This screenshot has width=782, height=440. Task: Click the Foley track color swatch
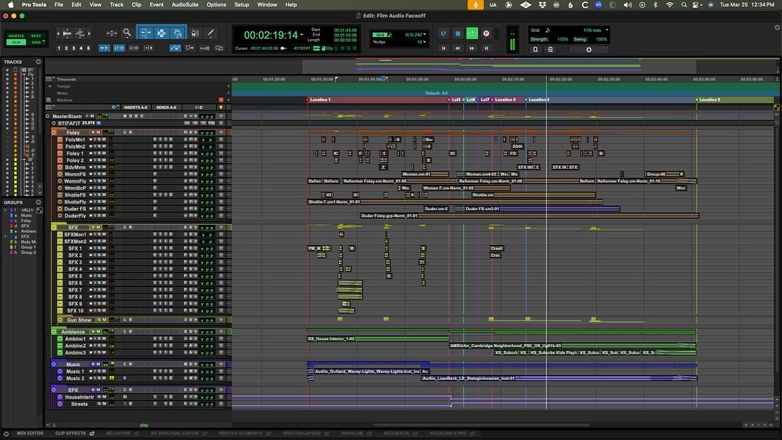coord(54,133)
